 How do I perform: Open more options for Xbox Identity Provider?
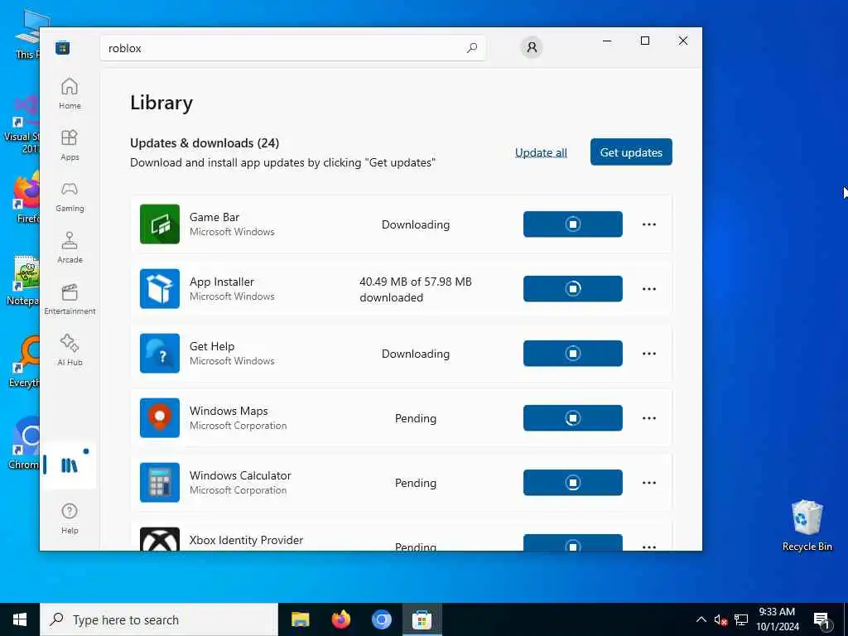point(649,547)
